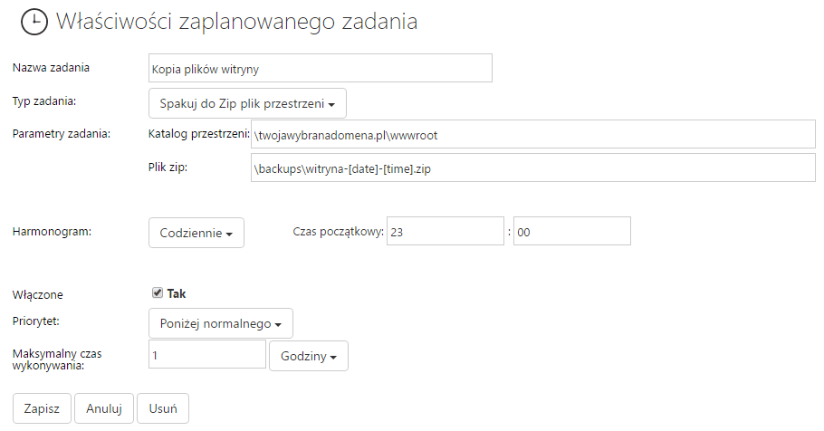Focus the Maksymalny czas wykonywania value field
Viewport: 824px width, 431px height.
click(x=207, y=354)
